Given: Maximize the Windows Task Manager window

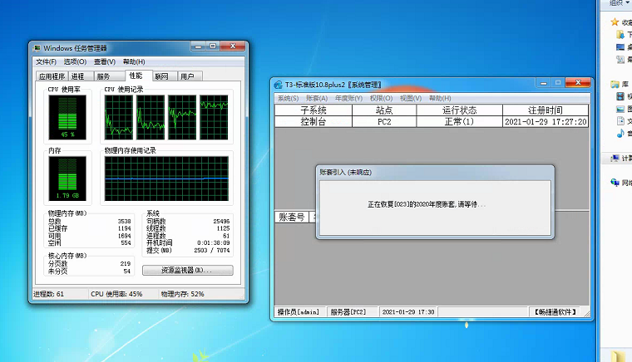Looking at the screenshot, I should pyautogui.click(x=213, y=46).
